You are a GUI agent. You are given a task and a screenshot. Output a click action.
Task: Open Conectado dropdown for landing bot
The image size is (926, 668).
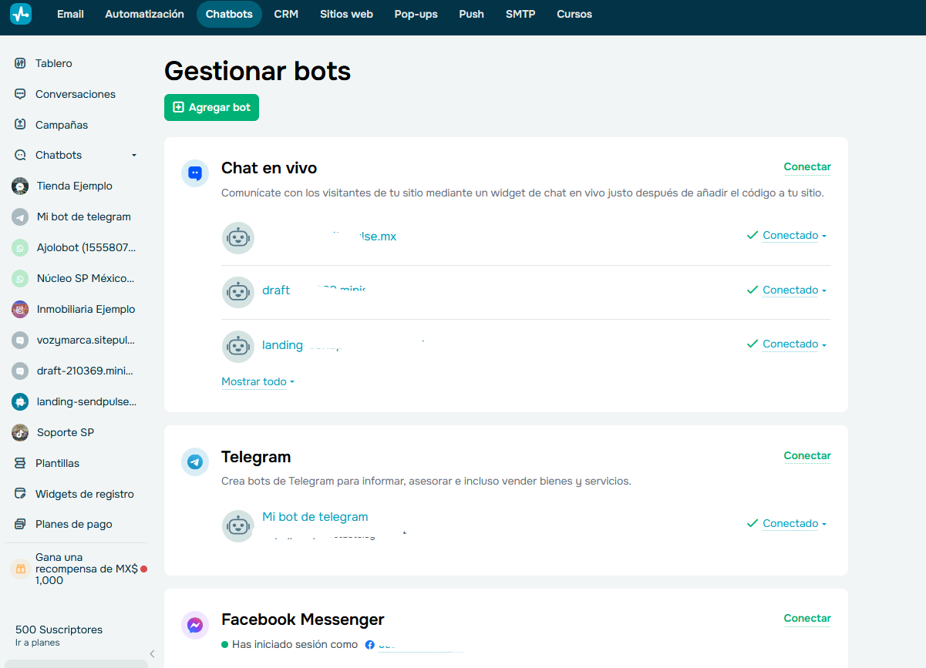[794, 344]
